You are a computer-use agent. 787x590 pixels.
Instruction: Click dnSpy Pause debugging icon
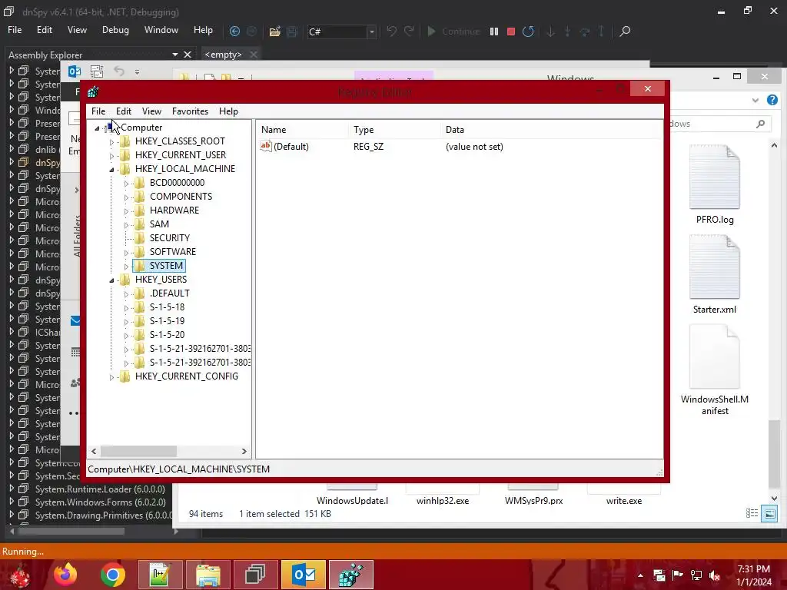coord(494,31)
